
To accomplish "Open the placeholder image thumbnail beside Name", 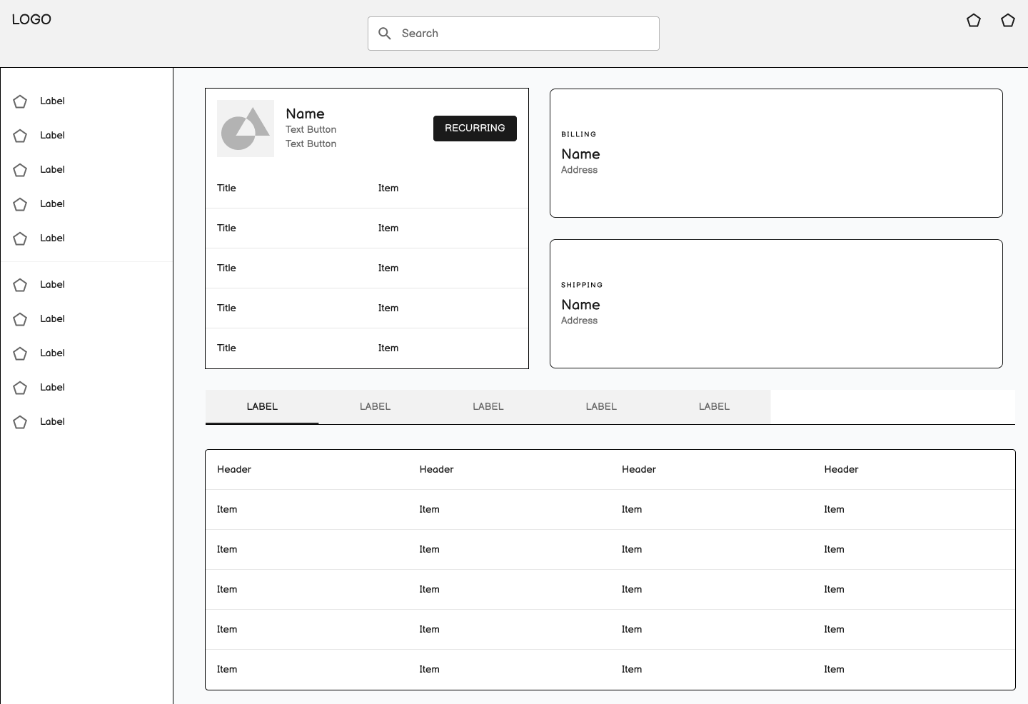I will pos(246,129).
